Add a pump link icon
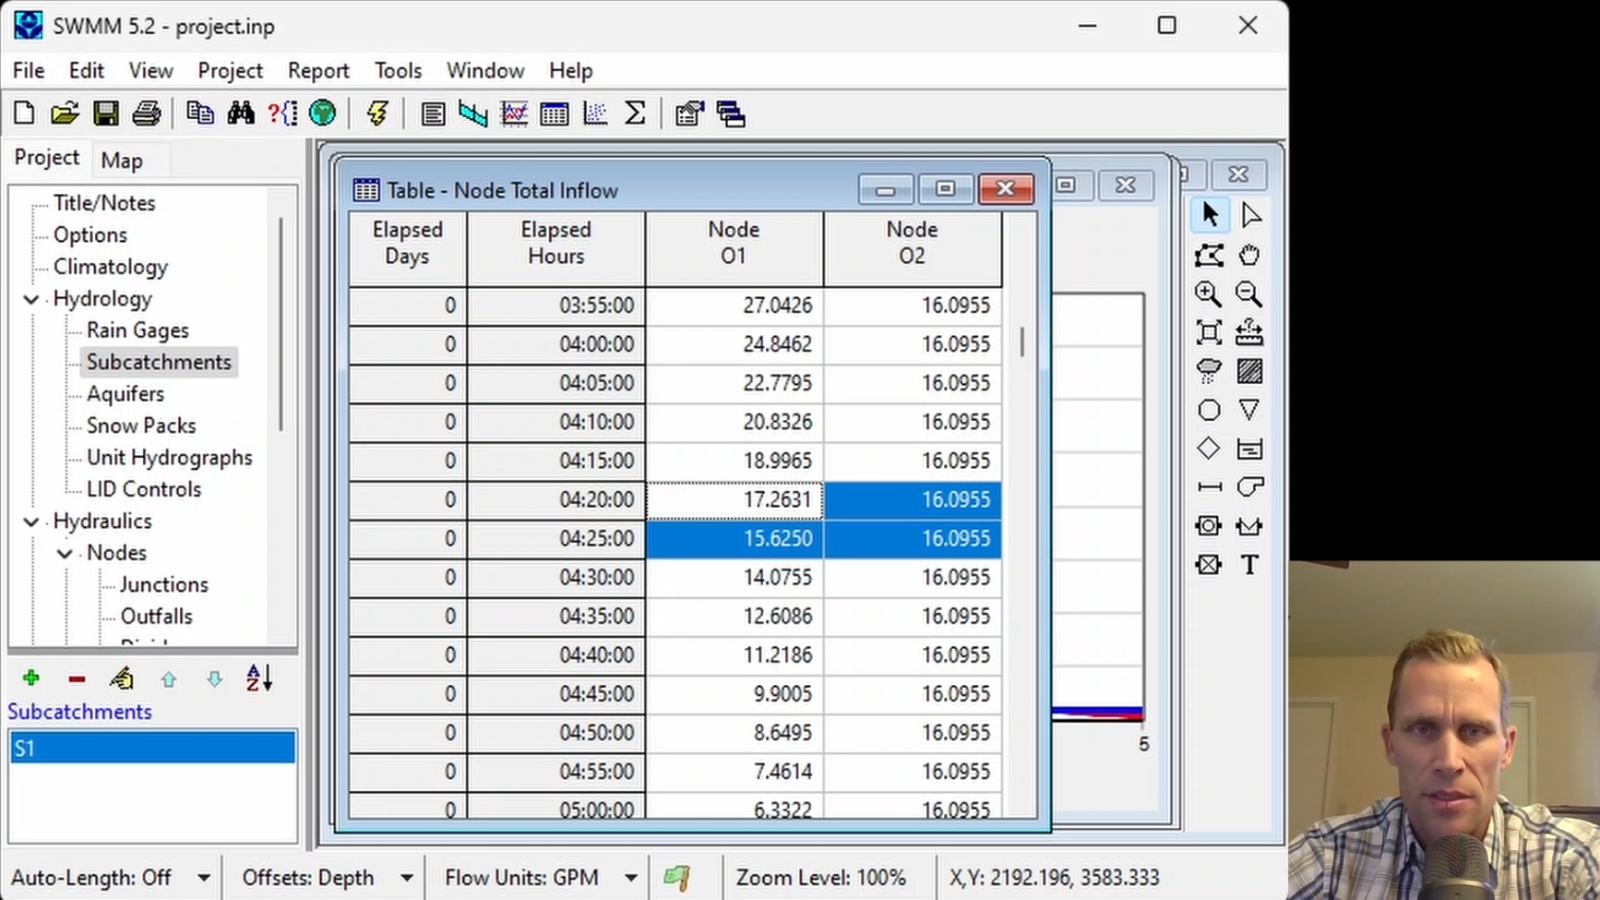1600x900 pixels. point(1250,487)
